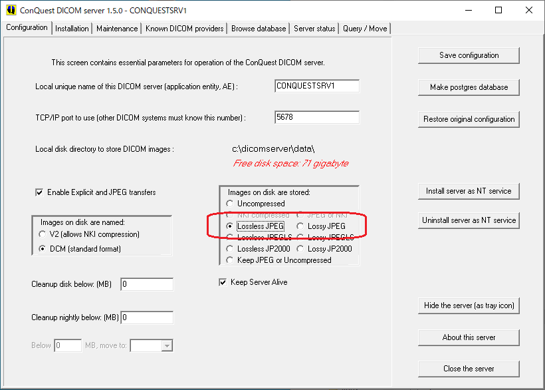Click the Free disk space text
The height and width of the screenshot is (390, 545).
click(x=291, y=163)
